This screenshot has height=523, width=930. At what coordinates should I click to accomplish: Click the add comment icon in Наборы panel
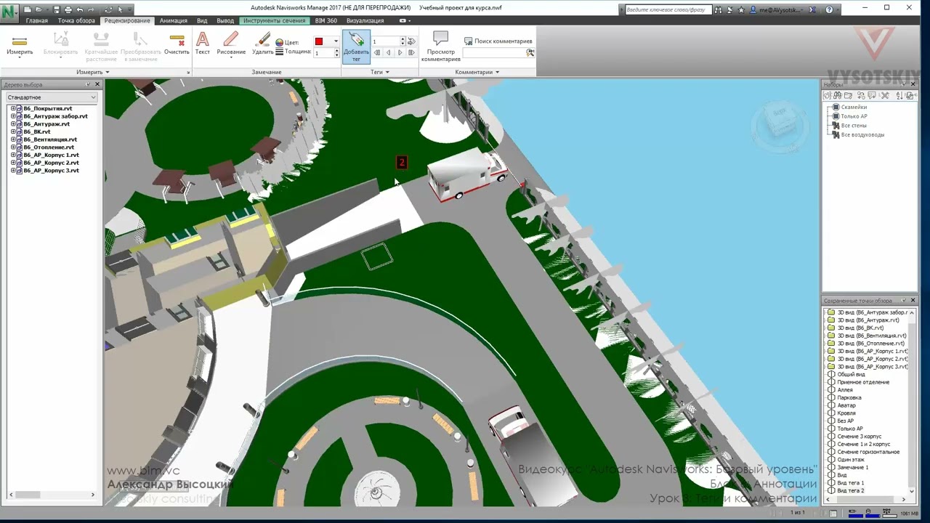[x=873, y=96]
